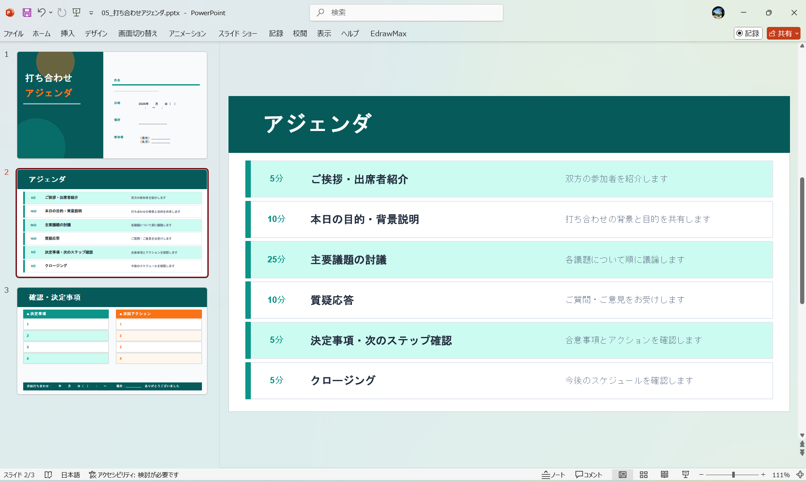
Task: Toggle the Comments pane
Action: point(588,474)
